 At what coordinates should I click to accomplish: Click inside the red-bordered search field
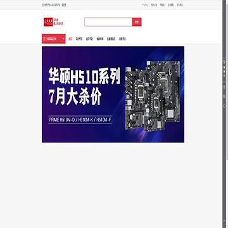tap(108, 22)
